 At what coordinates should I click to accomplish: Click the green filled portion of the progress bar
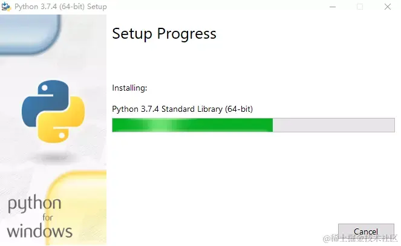coord(192,125)
